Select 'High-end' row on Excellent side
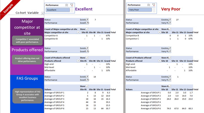This screenshot has height=113, width=204. point(49,64)
